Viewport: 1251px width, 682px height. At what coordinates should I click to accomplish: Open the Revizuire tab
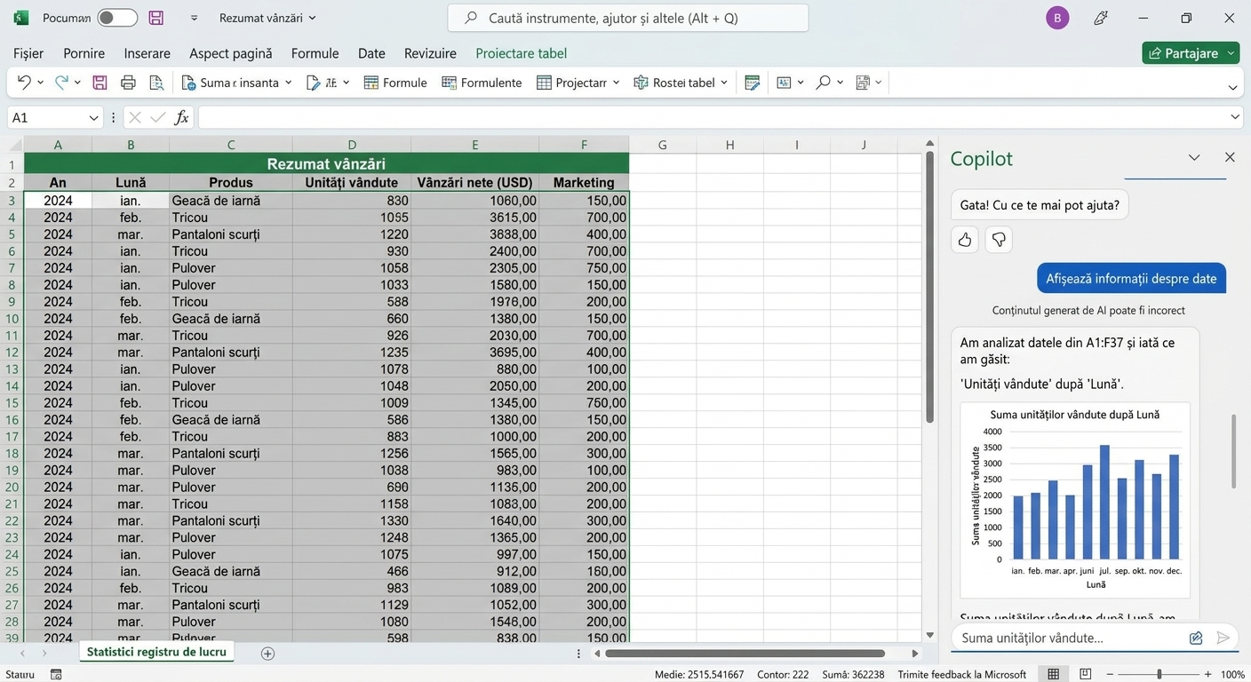pyautogui.click(x=430, y=53)
